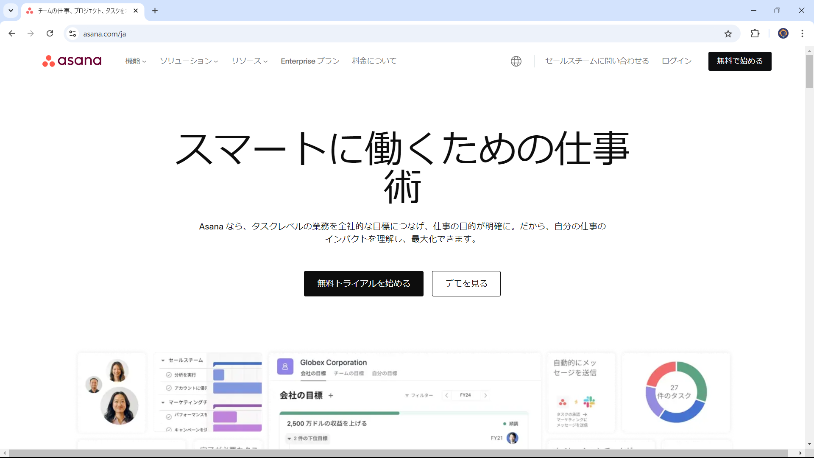Close the Asana browser tab
Screen dimensions: 814x458
136,11
